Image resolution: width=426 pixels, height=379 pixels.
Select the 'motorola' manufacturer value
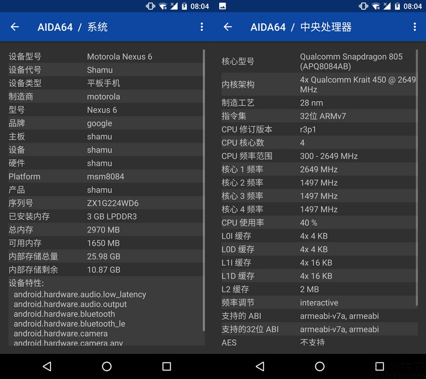103,97
